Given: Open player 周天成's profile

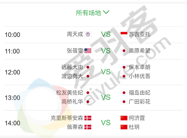Looking at the screenshot, I should [x=75, y=34].
